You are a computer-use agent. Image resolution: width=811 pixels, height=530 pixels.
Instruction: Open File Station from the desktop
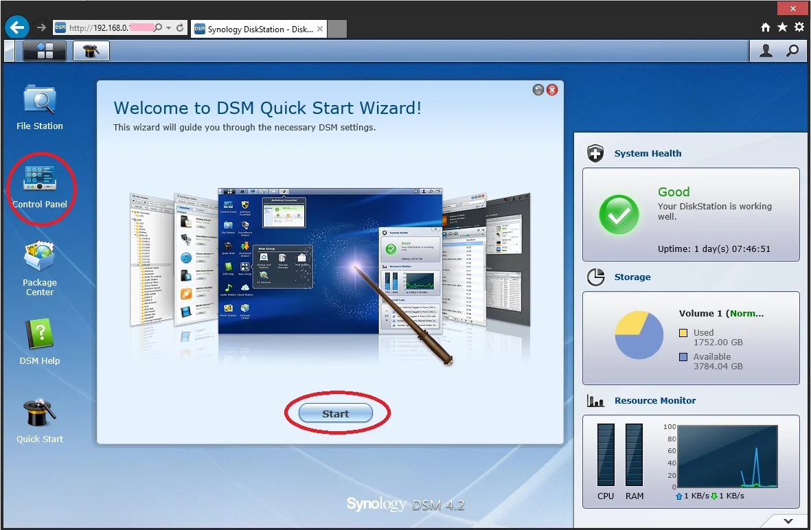(39, 108)
